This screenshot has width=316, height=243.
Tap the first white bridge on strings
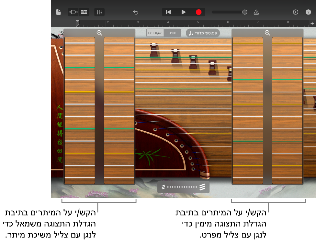click(154, 45)
